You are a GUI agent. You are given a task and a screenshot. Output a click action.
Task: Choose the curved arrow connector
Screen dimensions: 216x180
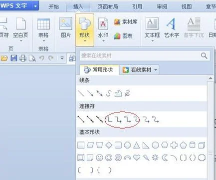pos(146,119)
